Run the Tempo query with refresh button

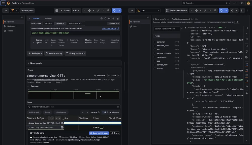[x=114, y=10]
